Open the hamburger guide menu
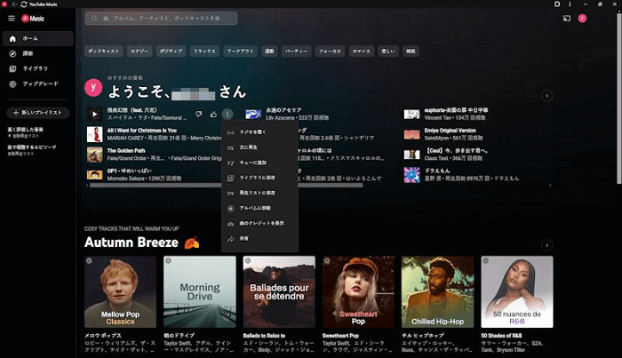 tap(11, 19)
